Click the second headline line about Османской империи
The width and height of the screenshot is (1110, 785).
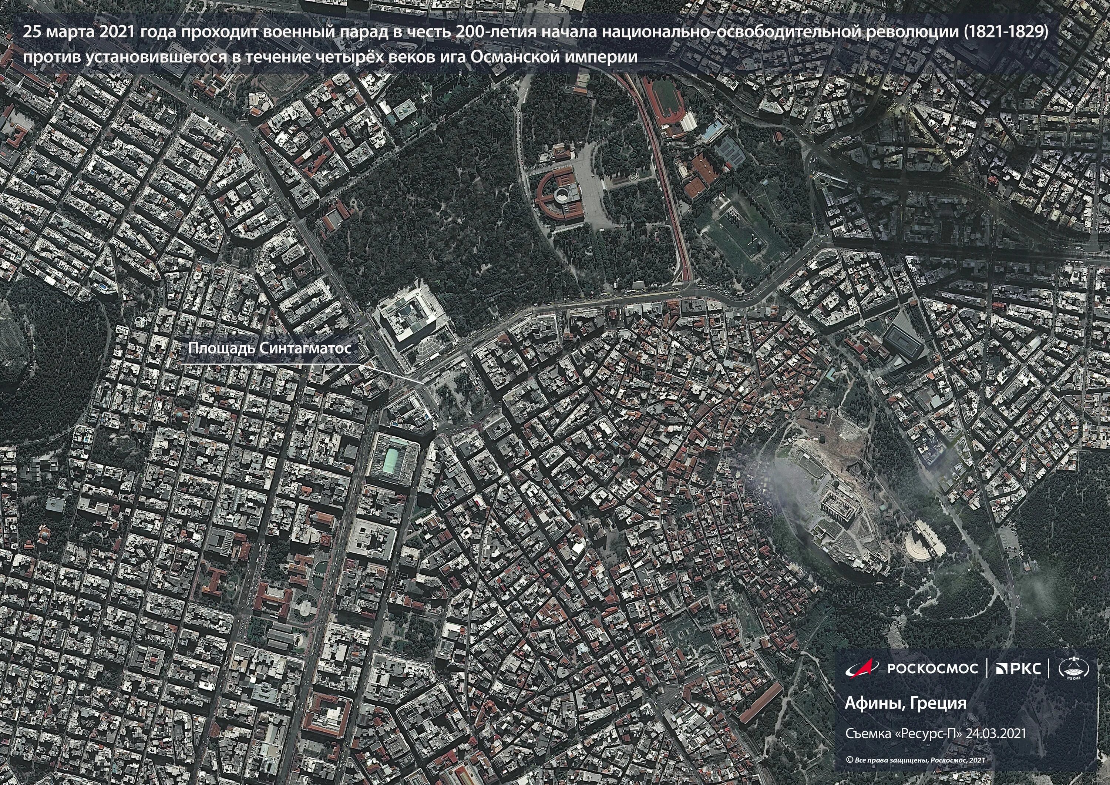[x=331, y=57]
